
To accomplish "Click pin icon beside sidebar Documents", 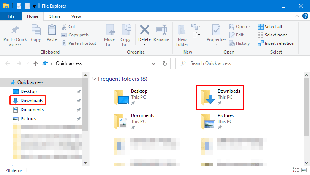I will pyautogui.click(x=79, y=110).
